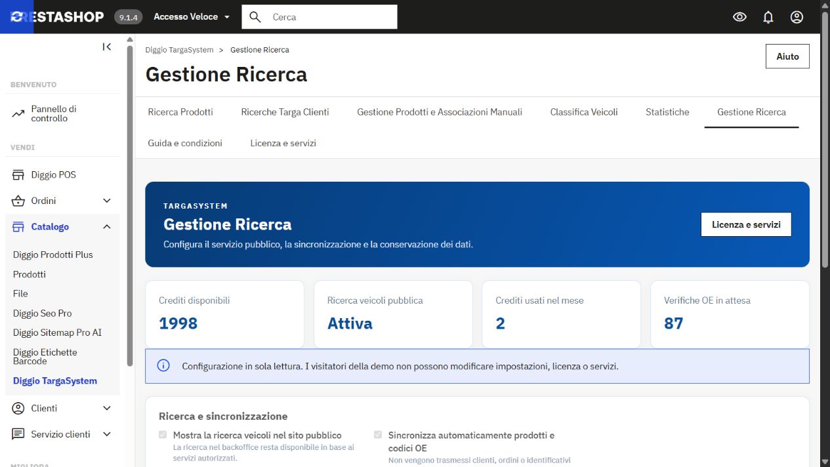Switch to the Ricerca Prodotti tab
Viewport: 830px width, 467px height.
[180, 112]
